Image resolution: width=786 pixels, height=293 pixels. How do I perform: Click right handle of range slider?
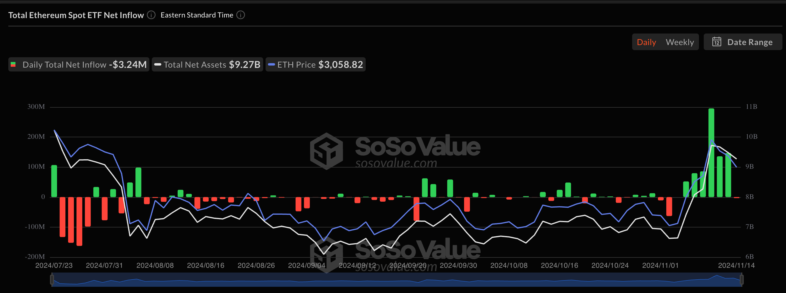click(x=741, y=279)
